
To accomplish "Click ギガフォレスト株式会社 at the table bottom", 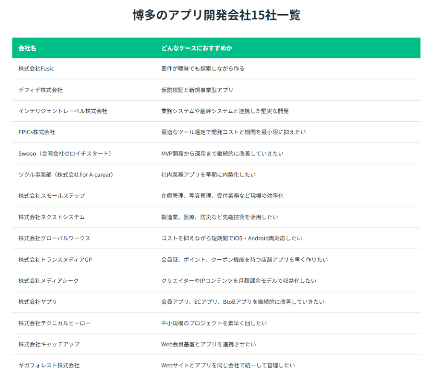I will 49,365.
